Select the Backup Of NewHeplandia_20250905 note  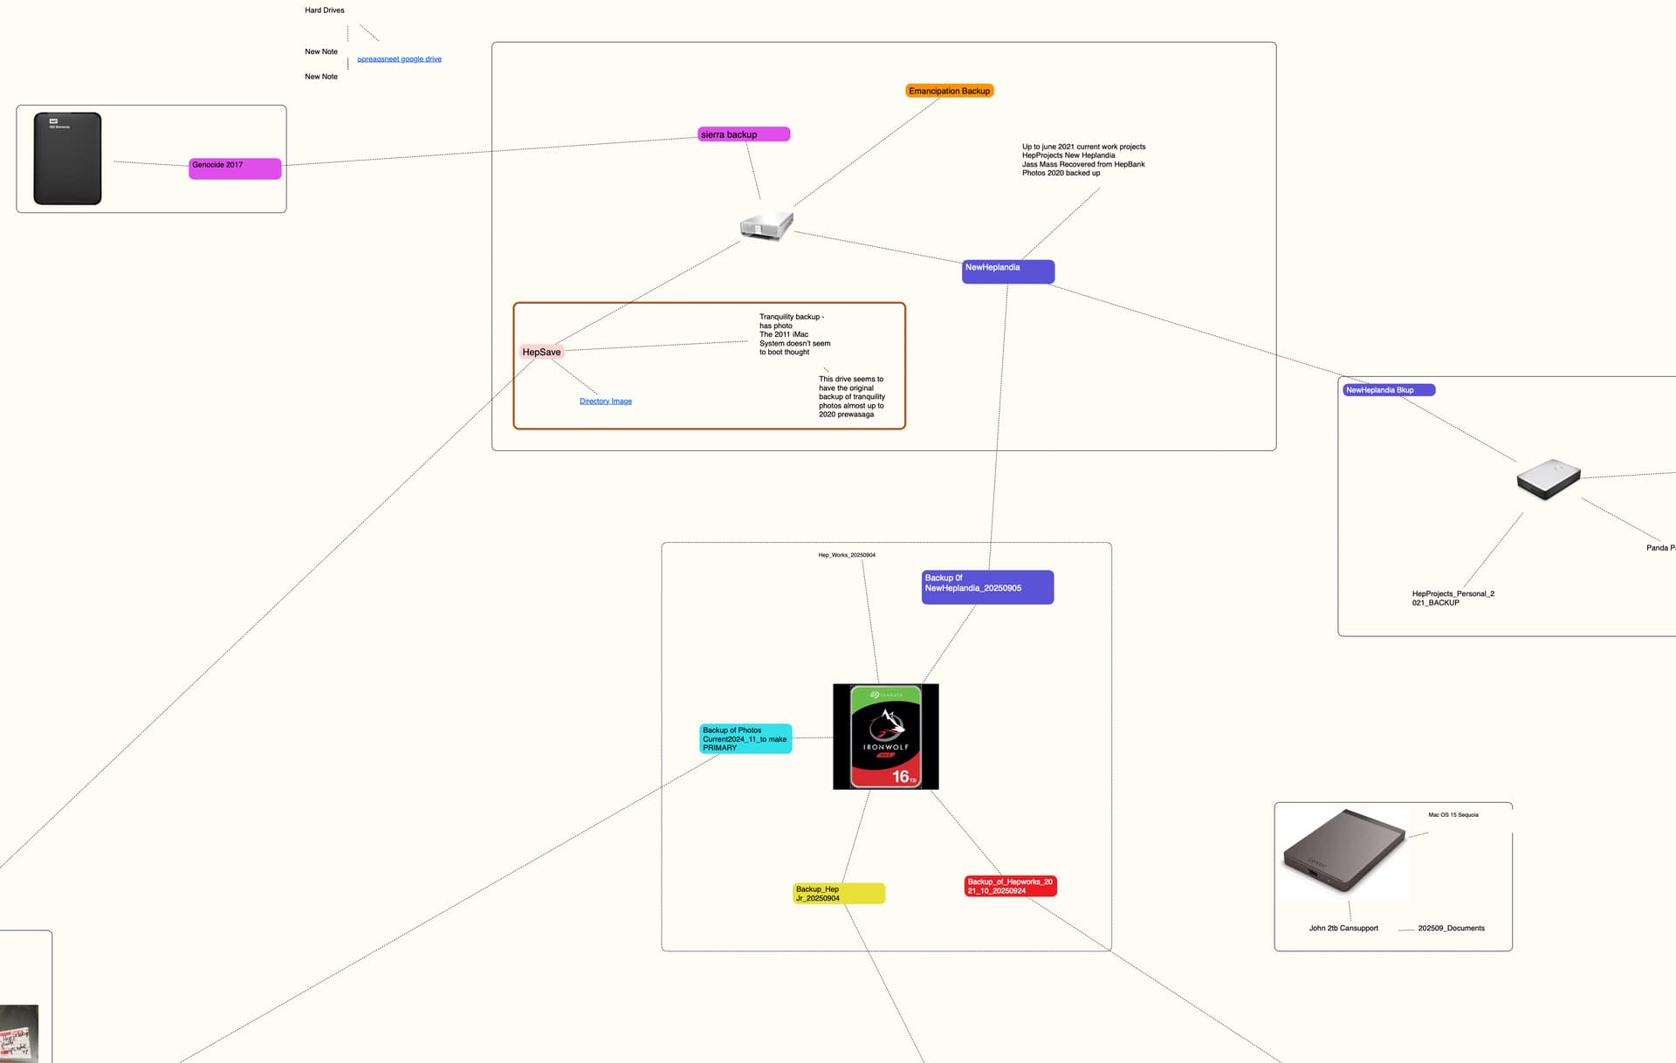[986, 586]
